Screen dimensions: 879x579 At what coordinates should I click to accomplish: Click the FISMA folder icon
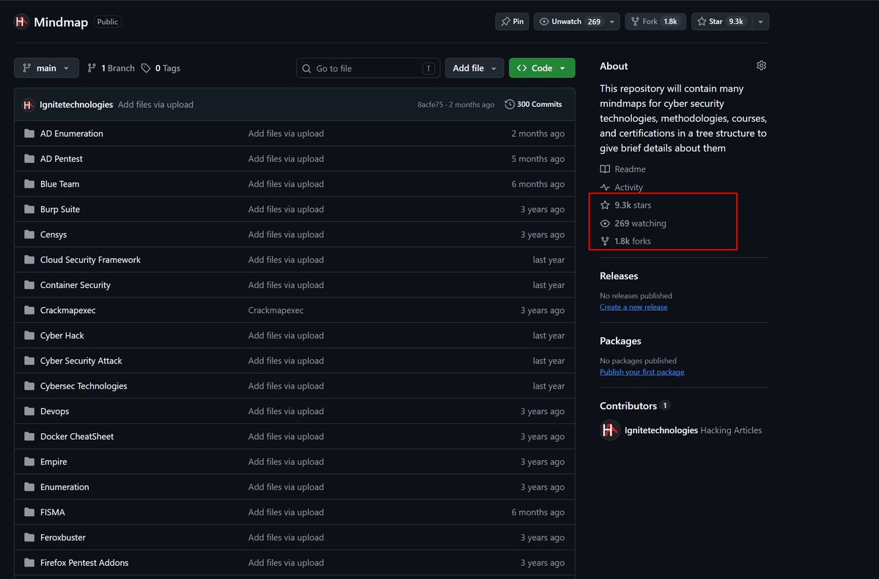click(x=29, y=512)
